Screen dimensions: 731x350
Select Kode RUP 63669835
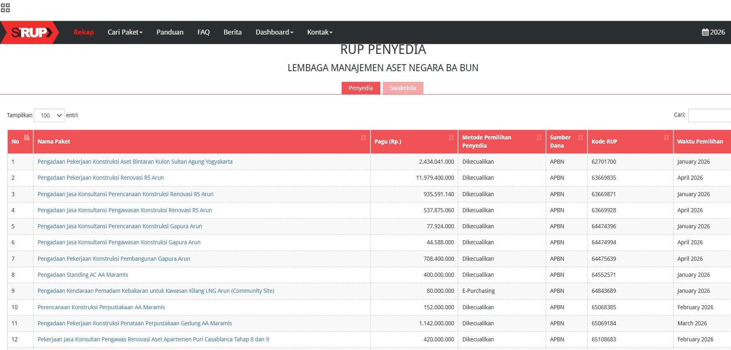[604, 178]
